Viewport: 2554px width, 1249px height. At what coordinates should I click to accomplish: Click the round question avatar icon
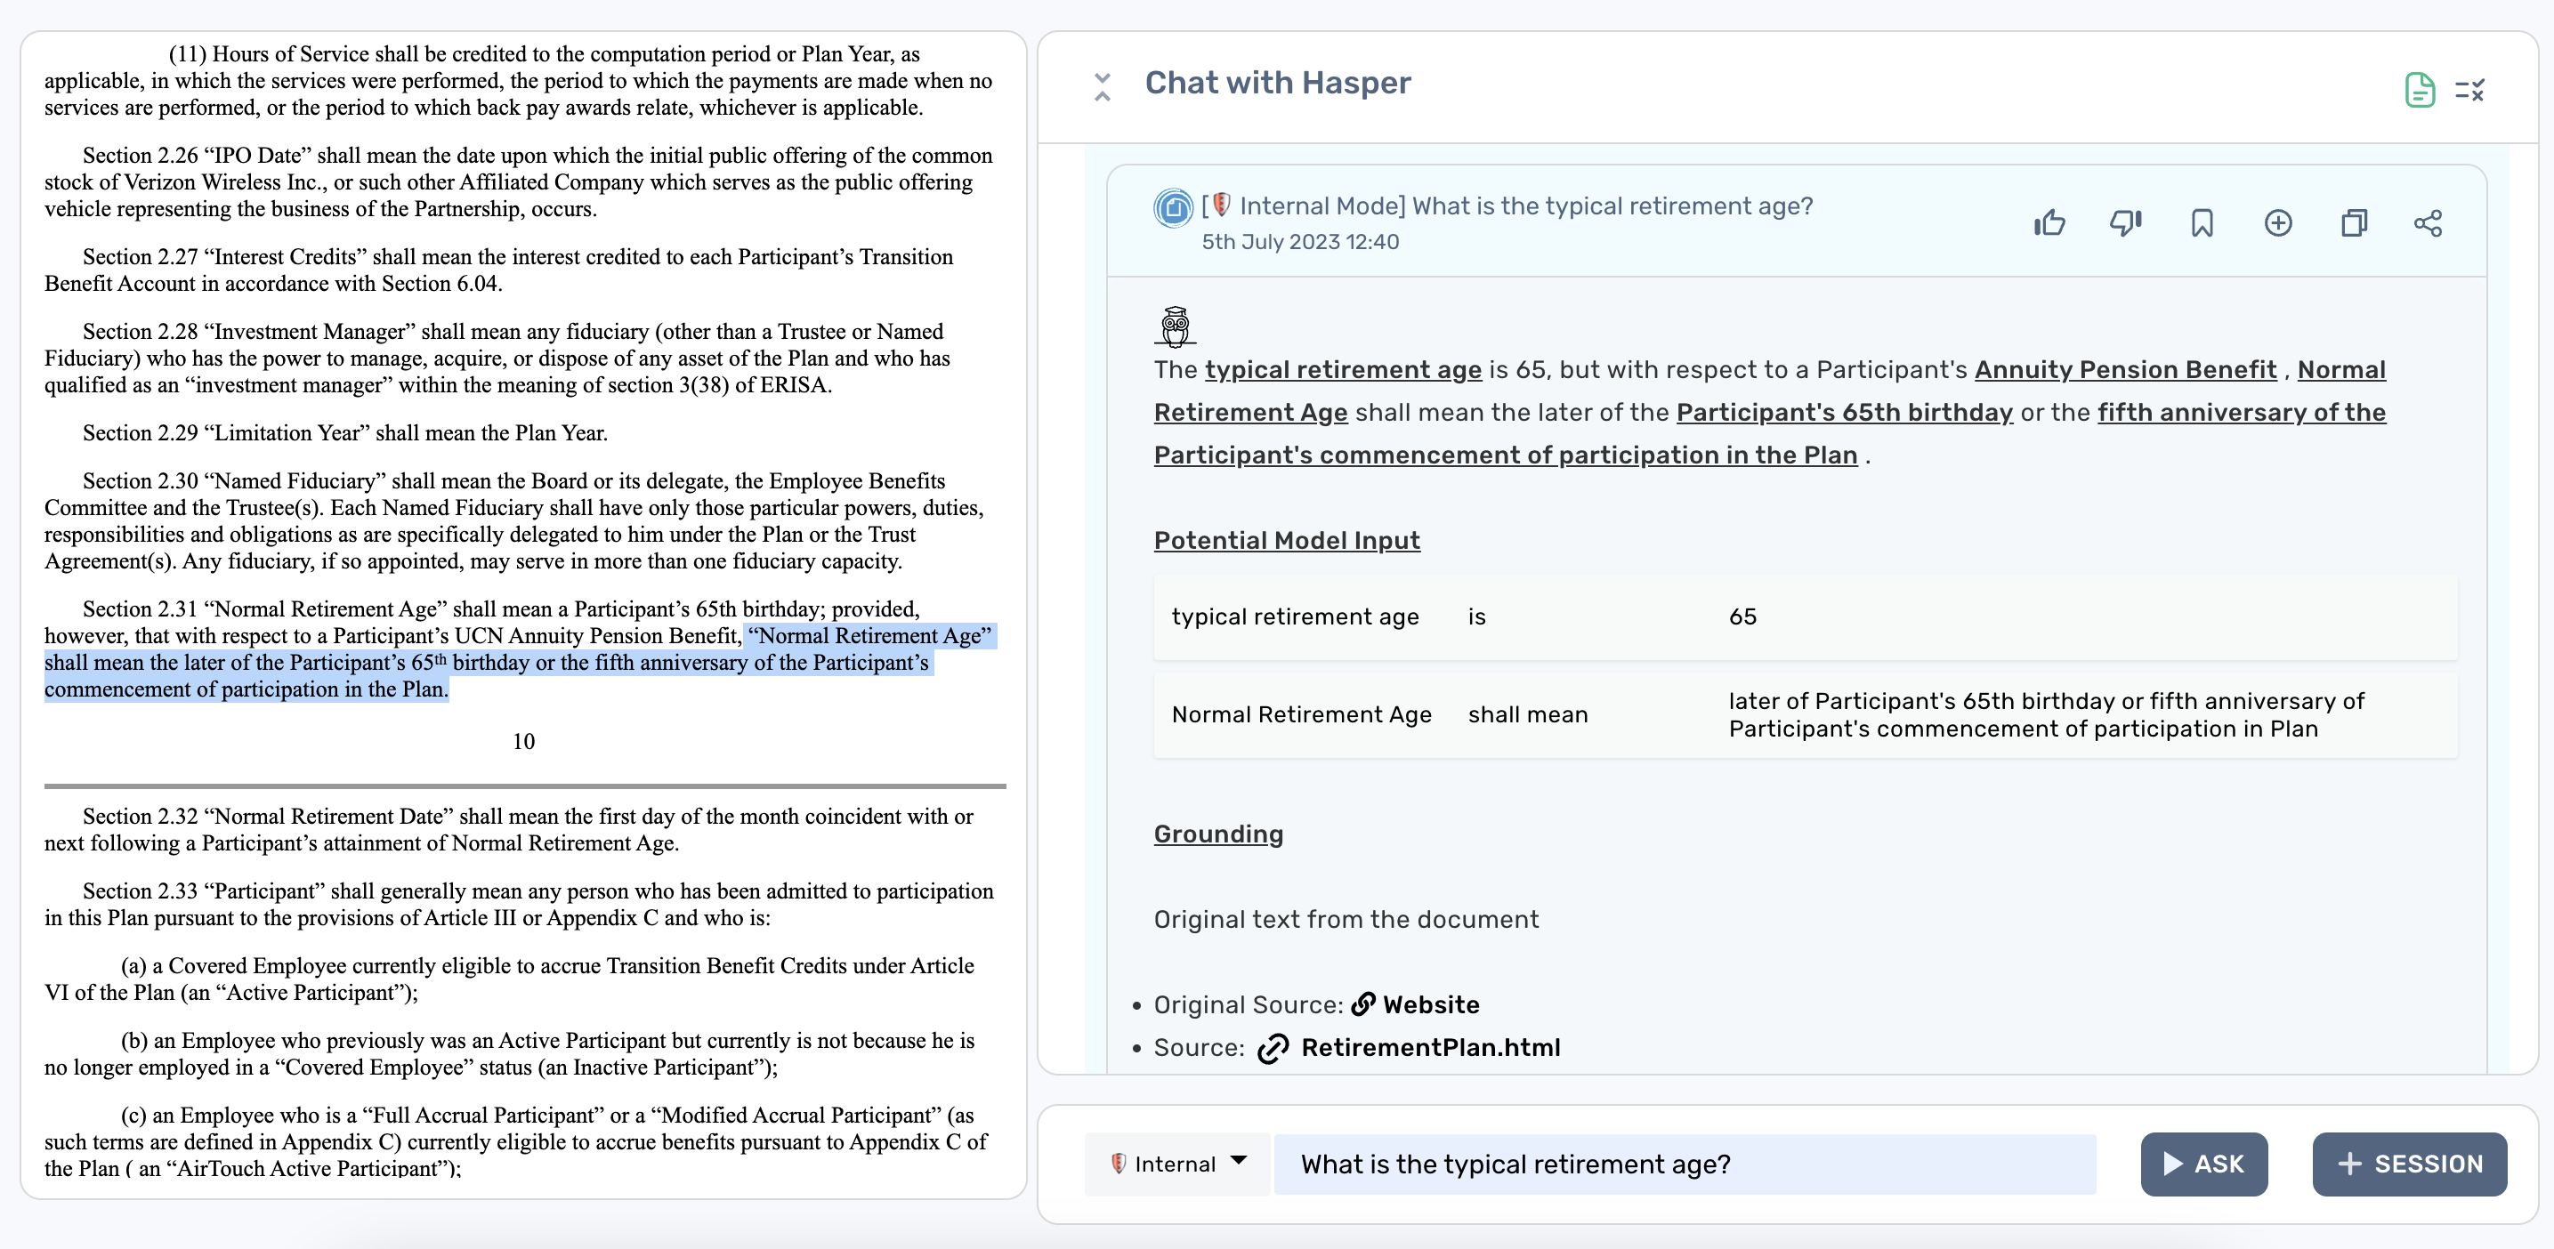click(x=1173, y=208)
